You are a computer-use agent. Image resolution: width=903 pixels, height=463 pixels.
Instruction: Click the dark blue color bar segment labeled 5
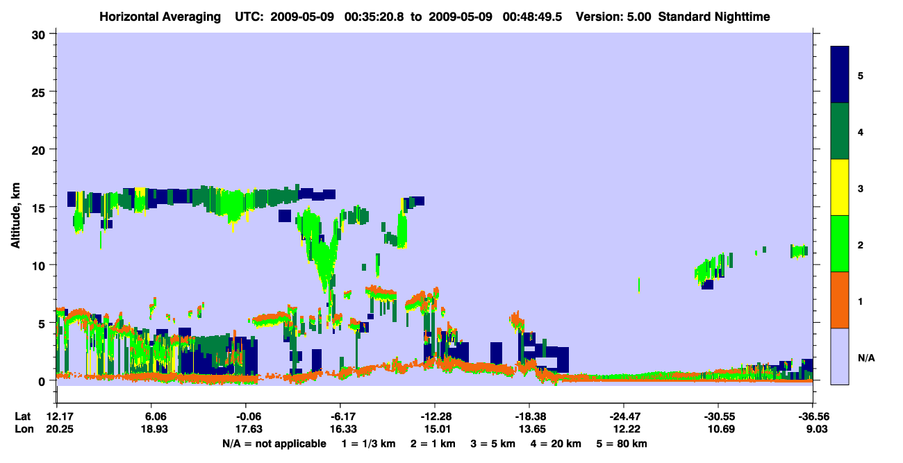(840, 75)
